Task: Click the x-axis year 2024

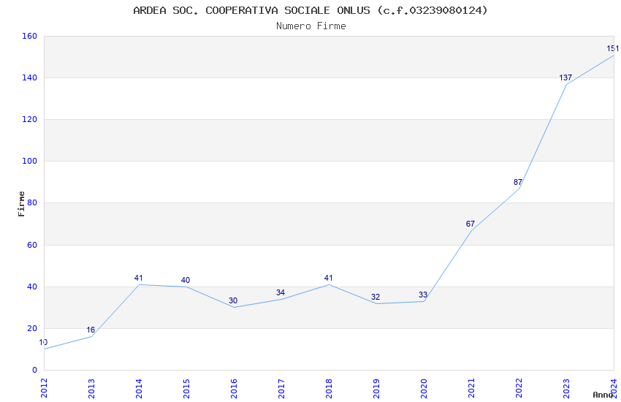Action: tap(614, 388)
